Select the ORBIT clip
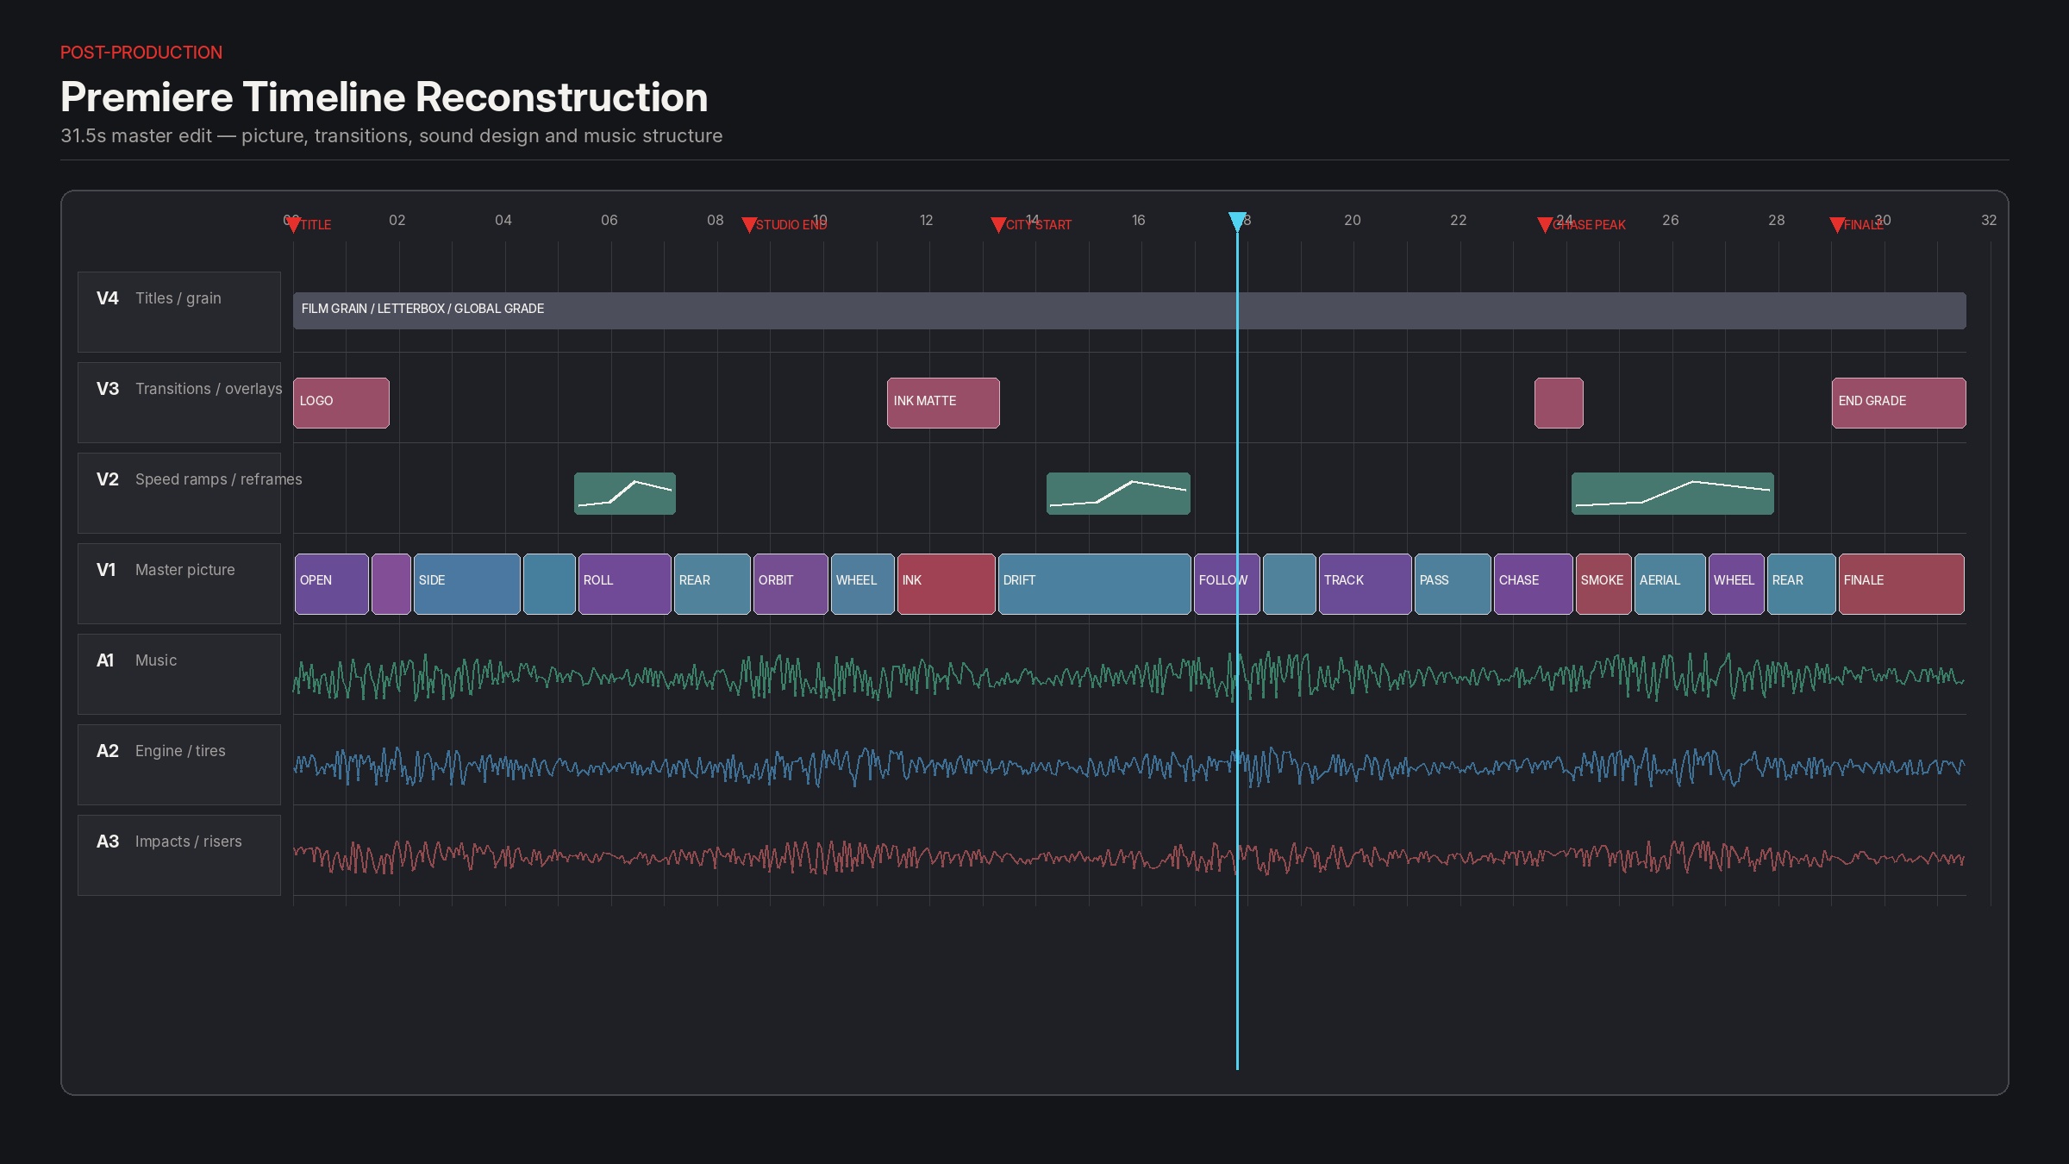The height and width of the screenshot is (1164, 2069). [791, 584]
